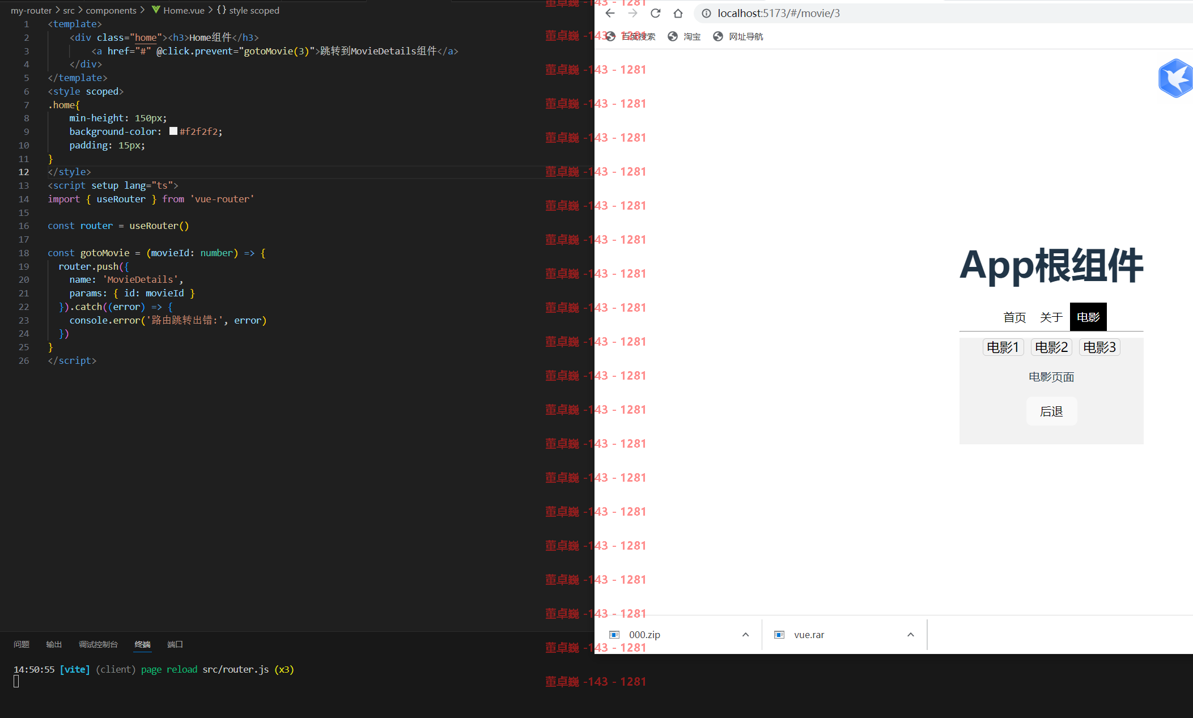The width and height of the screenshot is (1193, 718).
Task: Open the 首页 navigation link
Action: tap(1014, 317)
